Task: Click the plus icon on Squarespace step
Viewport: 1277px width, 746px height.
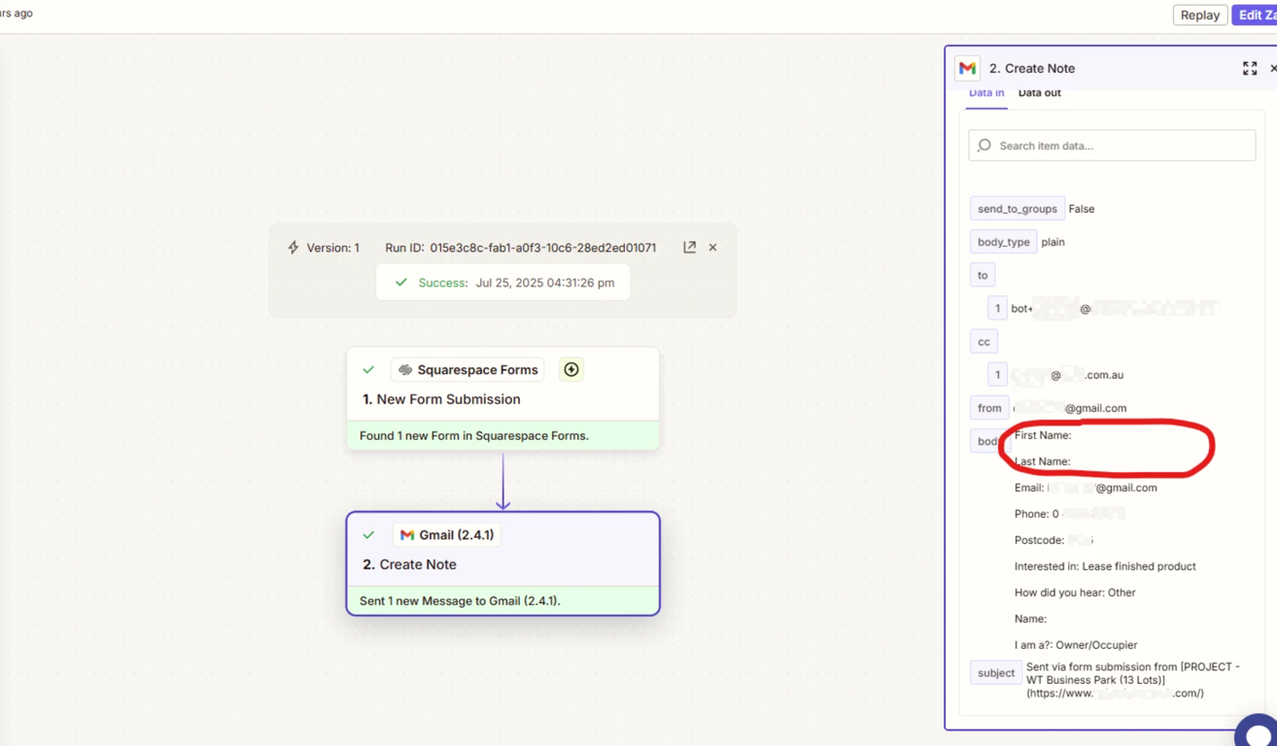Action: pos(571,369)
